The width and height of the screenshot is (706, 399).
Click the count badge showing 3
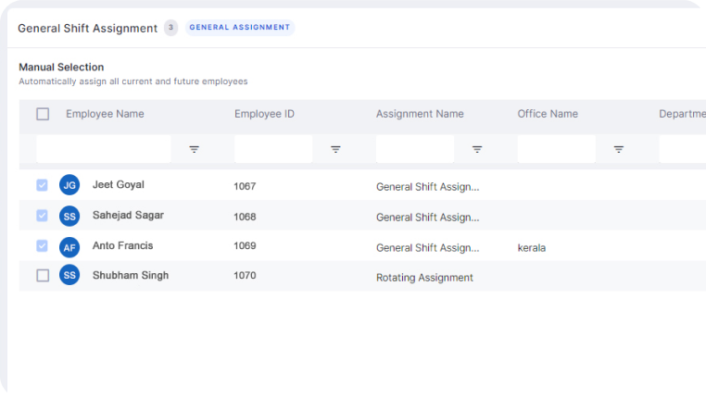point(170,28)
